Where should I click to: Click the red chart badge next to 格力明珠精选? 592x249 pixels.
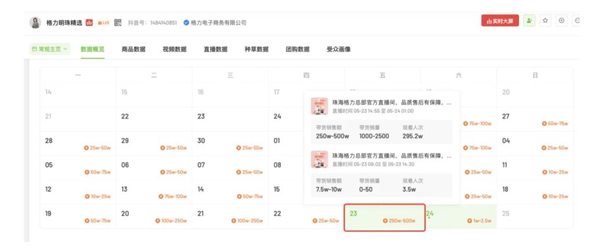coord(89,22)
